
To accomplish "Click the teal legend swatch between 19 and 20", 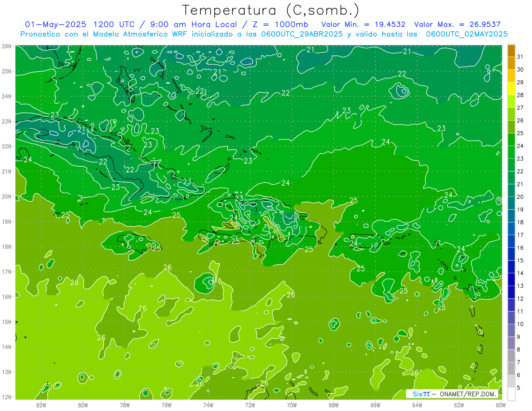I will [x=511, y=203].
